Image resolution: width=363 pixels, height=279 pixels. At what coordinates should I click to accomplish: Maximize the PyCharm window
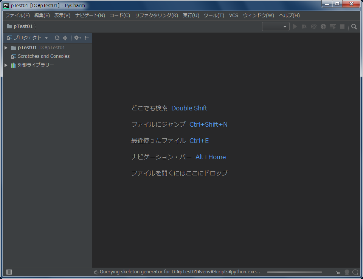(x=337, y=4)
